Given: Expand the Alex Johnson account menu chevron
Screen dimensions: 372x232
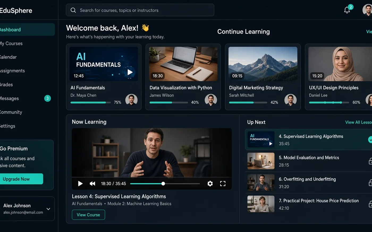Looking at the screenshot, I should (x=48, y=209).
